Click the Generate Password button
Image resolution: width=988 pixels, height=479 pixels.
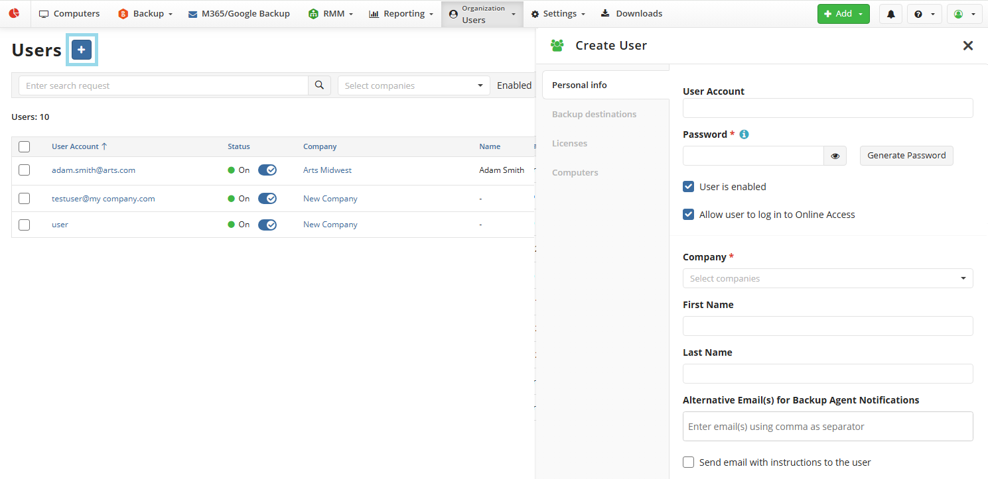click(906, 156)
